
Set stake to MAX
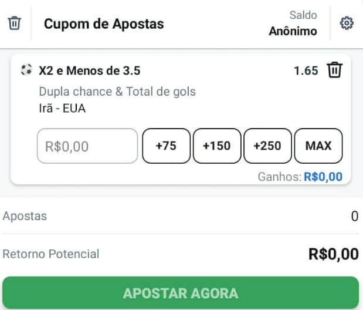point(318,146)
